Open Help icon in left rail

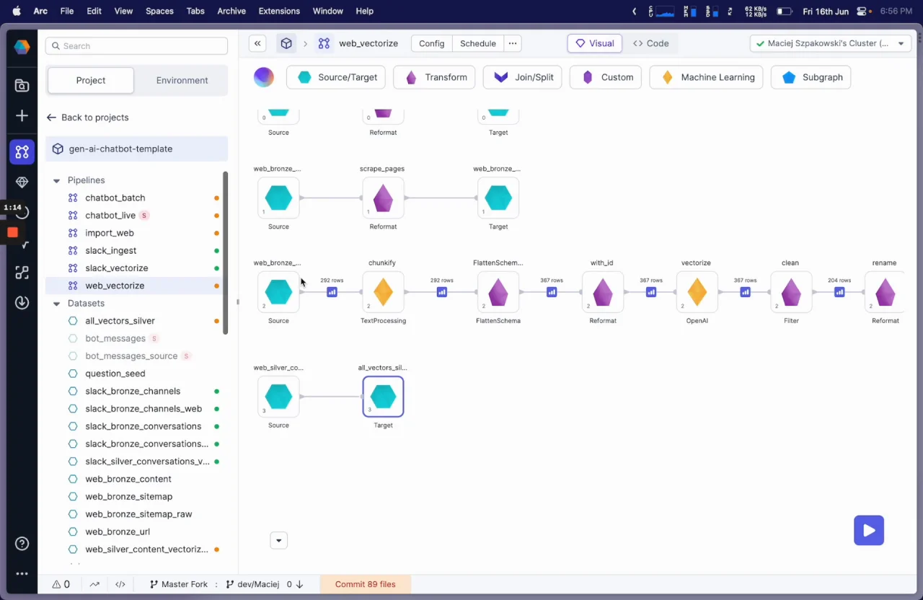point(22,544)
